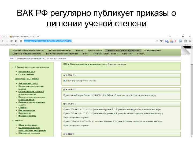Click the browser forward arrow
The width and height of the screenshot is (193, 145).
tap(7, 41)
